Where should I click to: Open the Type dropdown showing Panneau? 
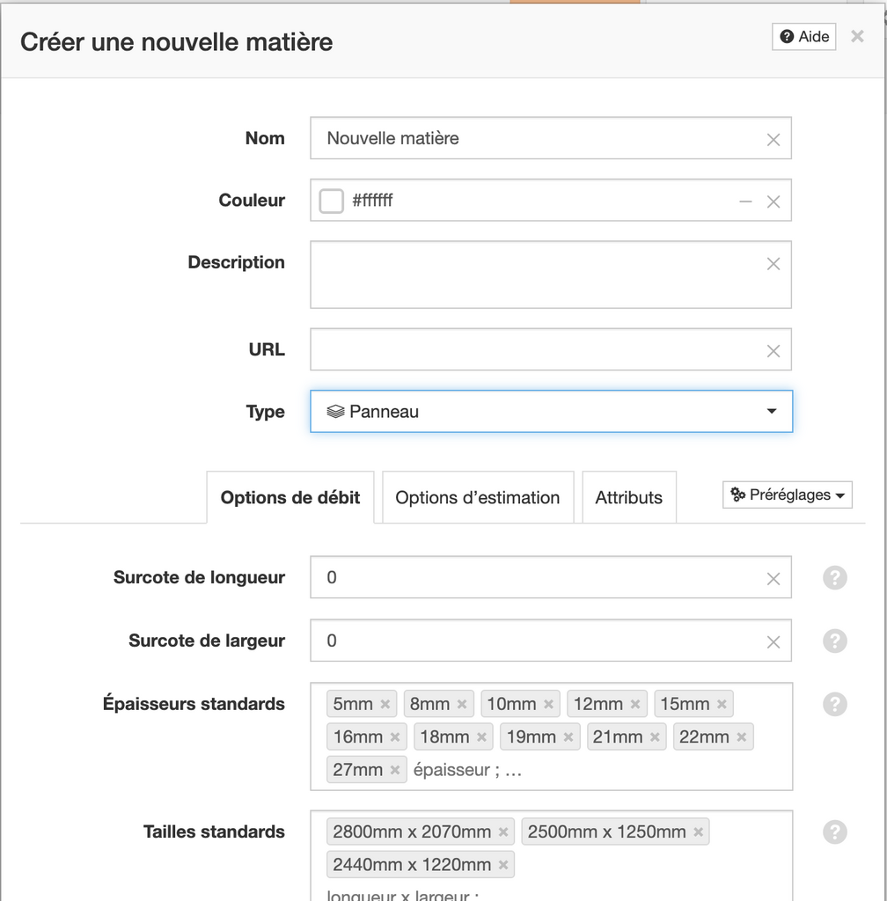pos(552,412)
